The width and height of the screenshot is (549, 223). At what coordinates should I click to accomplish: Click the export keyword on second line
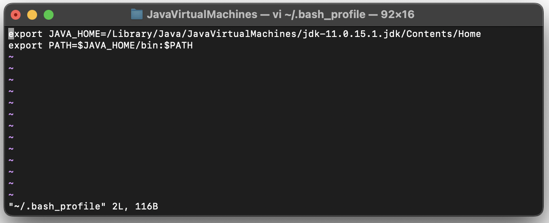coord(26,45)
